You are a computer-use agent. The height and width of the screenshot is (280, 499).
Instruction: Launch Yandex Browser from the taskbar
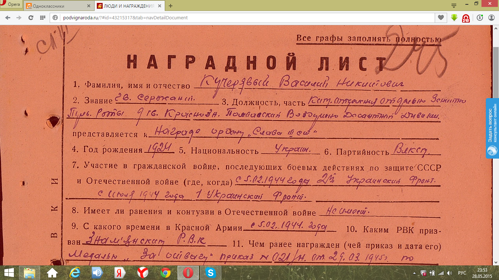coord(142,272)
